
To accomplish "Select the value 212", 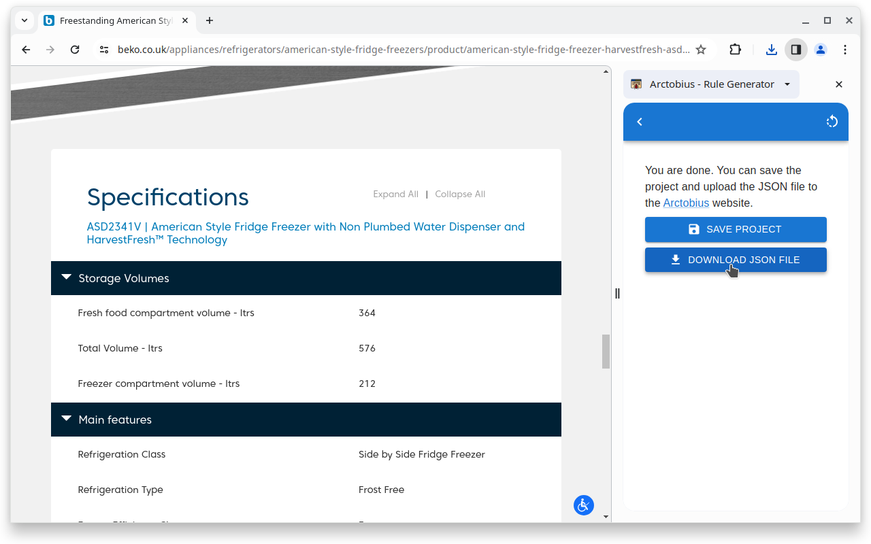I will pos(367,384).
